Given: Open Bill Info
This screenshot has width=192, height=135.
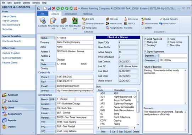Looking at the screenshot, I should (x=88, y=19).
